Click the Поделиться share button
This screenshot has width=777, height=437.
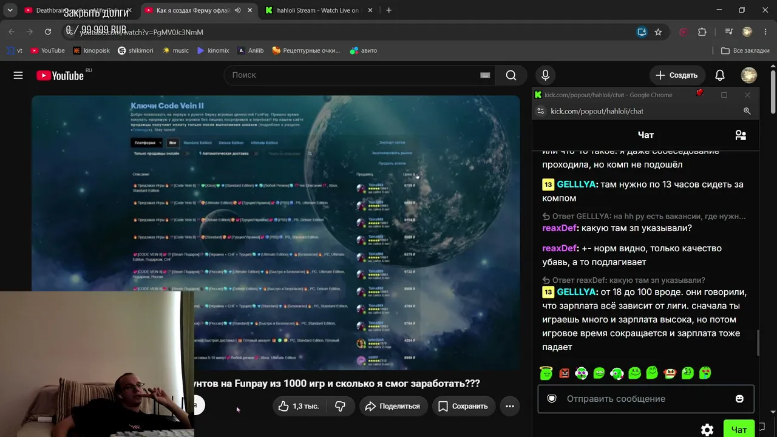click(393, 406)
